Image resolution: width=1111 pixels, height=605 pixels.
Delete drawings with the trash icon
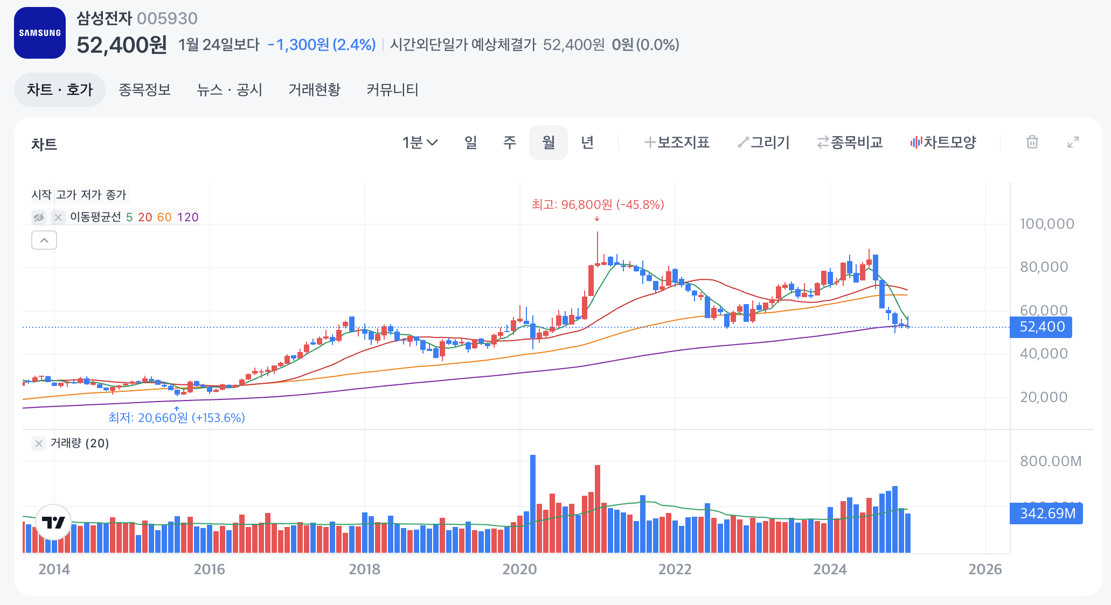[1032, 142]
